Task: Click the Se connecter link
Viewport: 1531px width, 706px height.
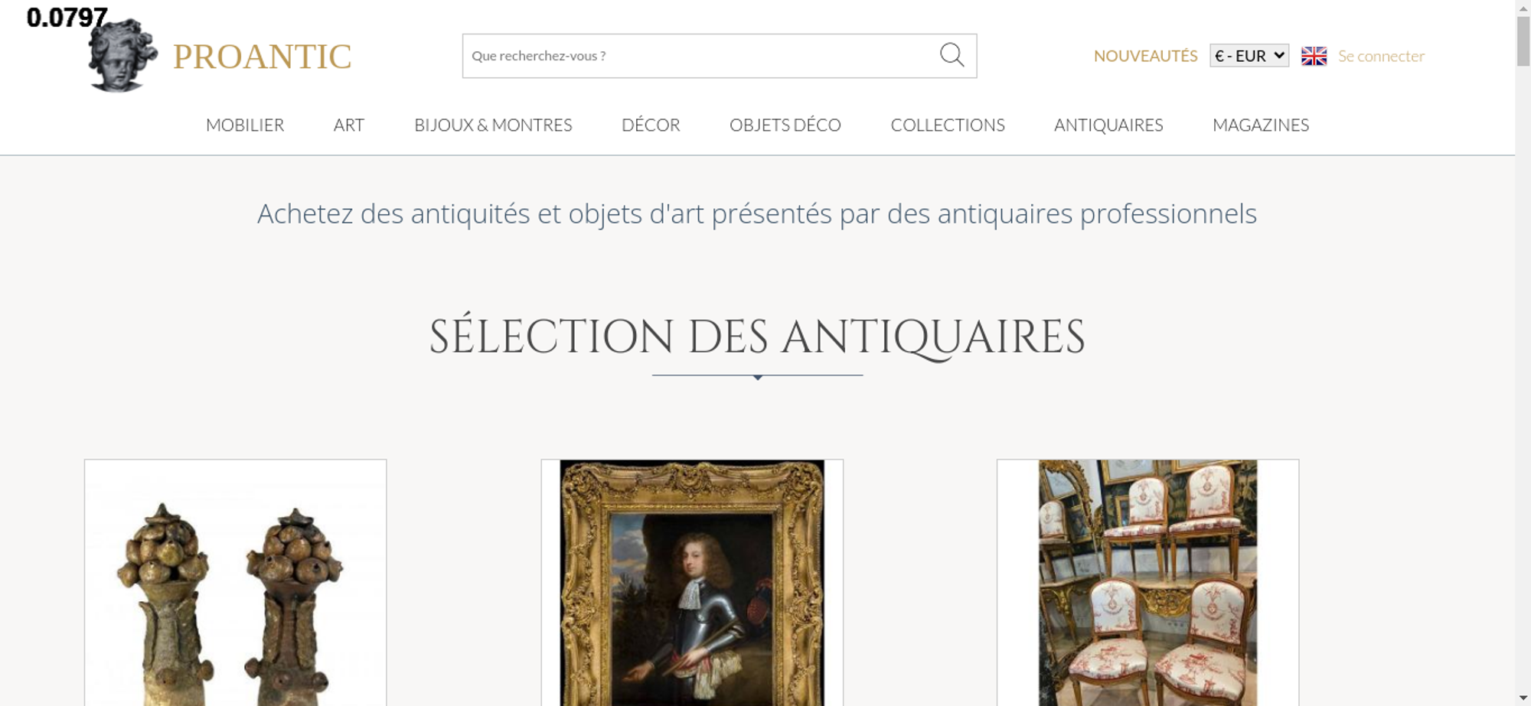Action: (x=1381, y=56)
